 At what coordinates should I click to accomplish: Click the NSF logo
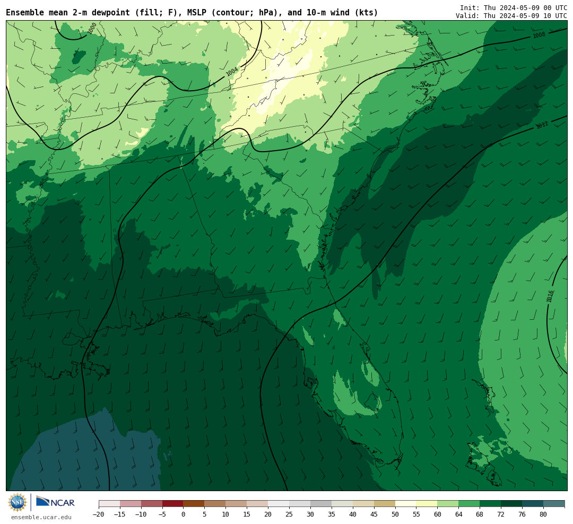[x=18, y=502]
